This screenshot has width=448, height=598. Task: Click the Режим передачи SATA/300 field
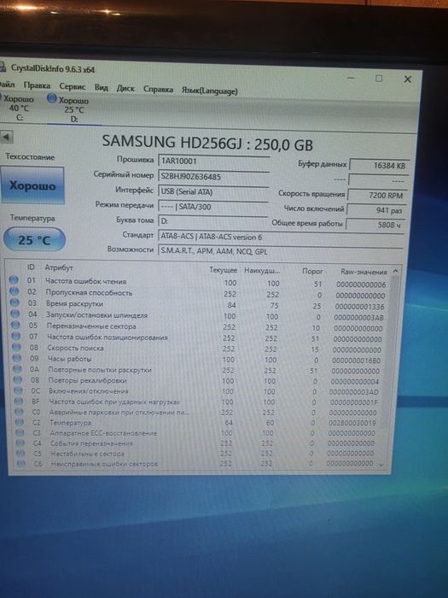pos(213,207)
